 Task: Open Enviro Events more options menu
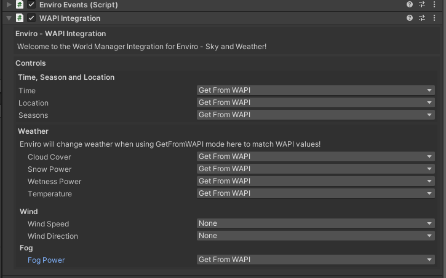pyautogui.click(x=434, y=4)
